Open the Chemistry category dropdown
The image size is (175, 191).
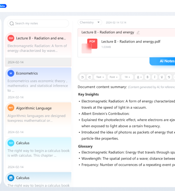coord(90,22)
